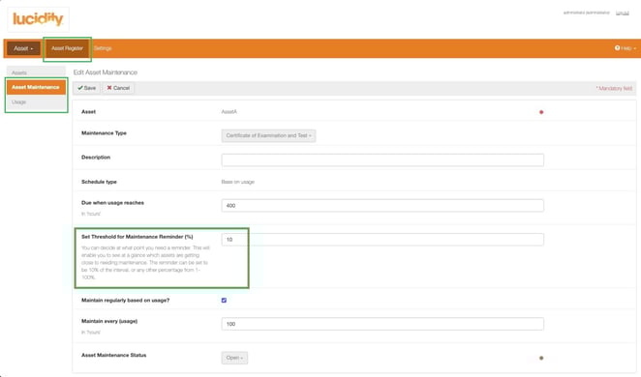Open the Maintenance Type dropdown

pyautogui.click(x=268, y=136)
